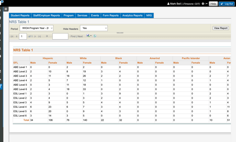The width and height of the screenshot is (236, 142).
Task: Click White Female total value 140
Action: [85, 120]
